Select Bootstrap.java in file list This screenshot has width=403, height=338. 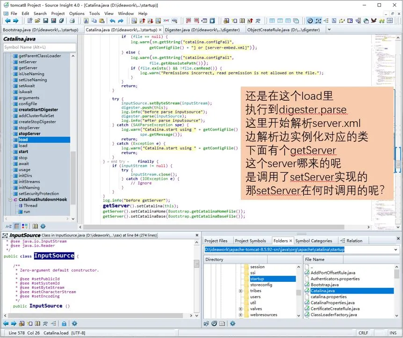click(324, 285)
